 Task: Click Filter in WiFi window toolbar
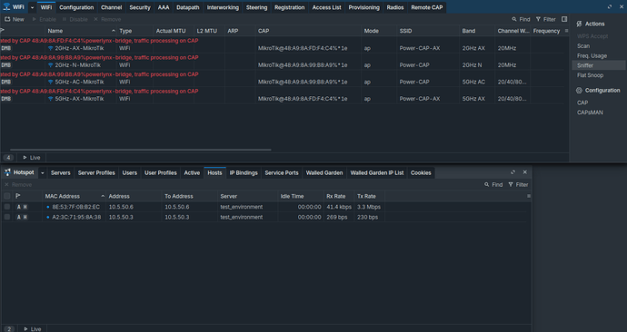pos(546,19)
